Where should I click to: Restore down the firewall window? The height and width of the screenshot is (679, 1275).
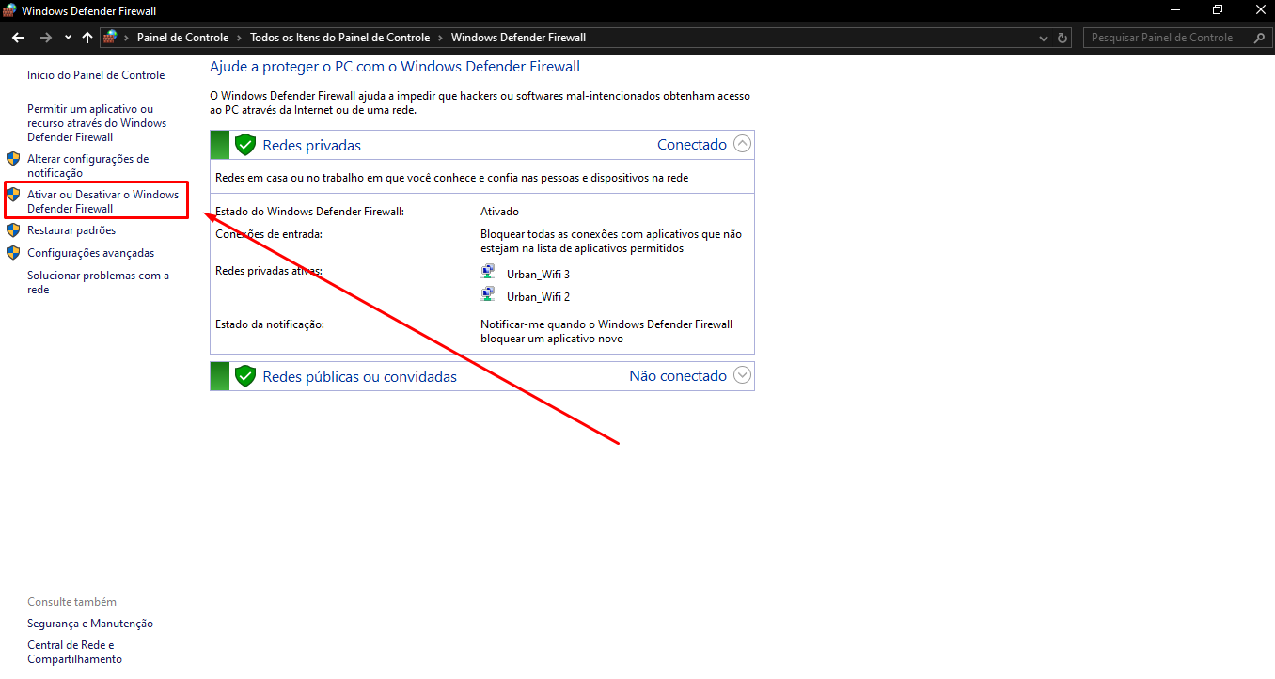1218,9
